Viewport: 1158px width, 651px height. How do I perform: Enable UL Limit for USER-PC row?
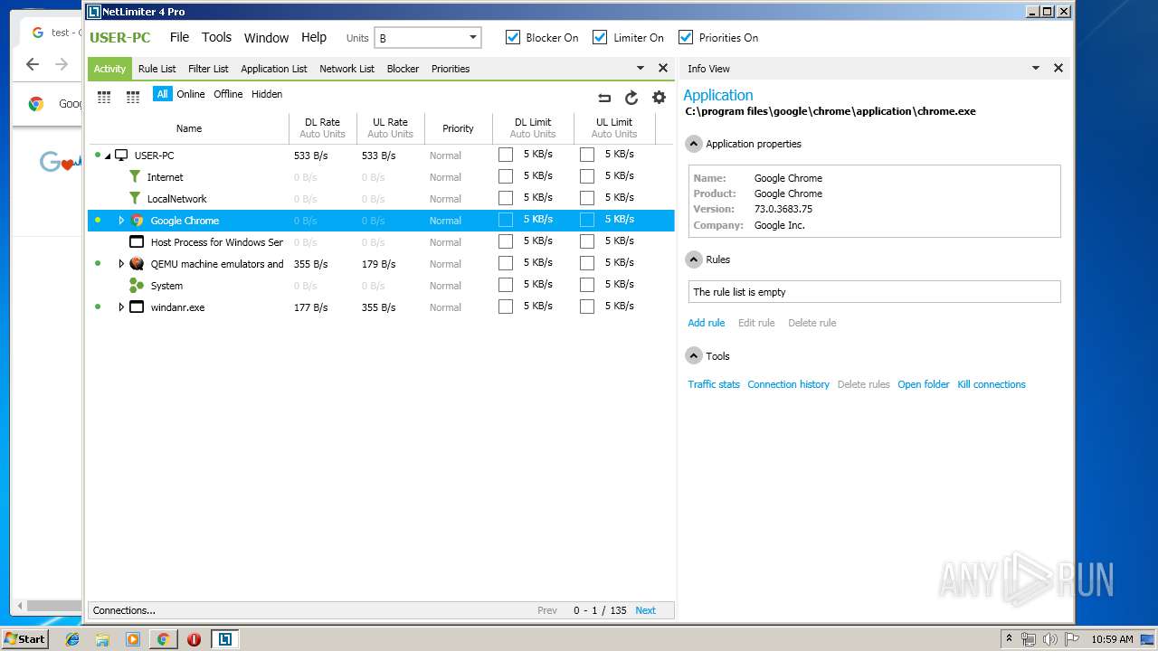[587, 155]
